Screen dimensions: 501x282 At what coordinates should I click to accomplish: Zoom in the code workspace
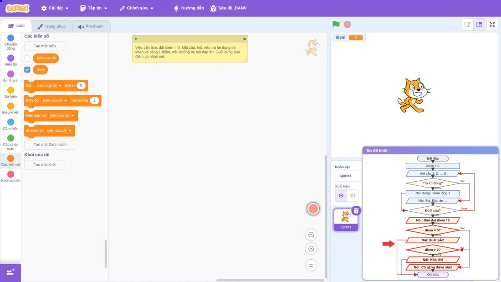click(311, 235)
